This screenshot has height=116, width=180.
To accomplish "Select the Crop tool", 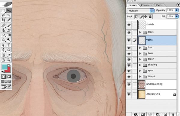I will 3,20.
